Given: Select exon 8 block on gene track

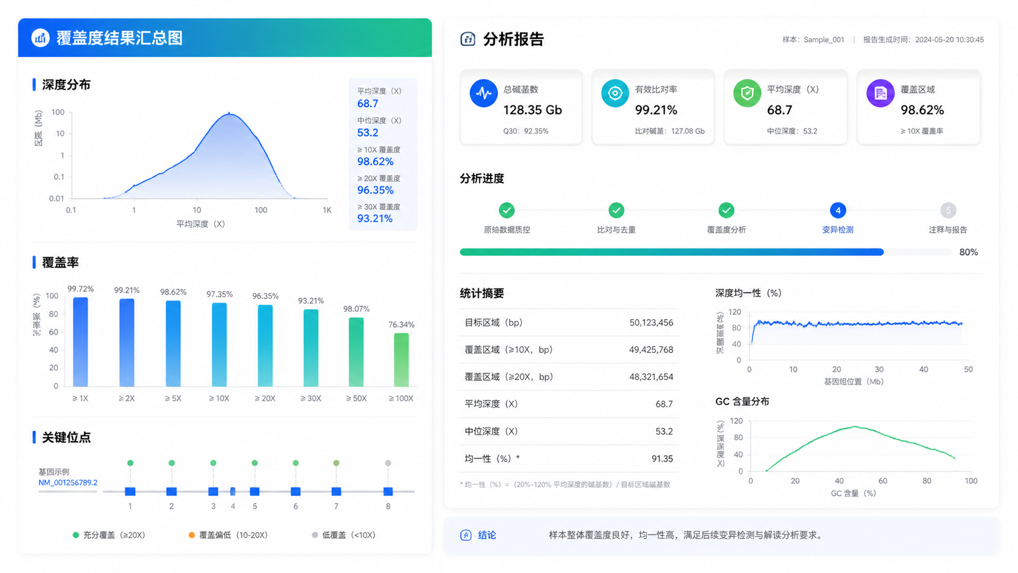Looking at the screenshot, I should [x=388, y=491].
